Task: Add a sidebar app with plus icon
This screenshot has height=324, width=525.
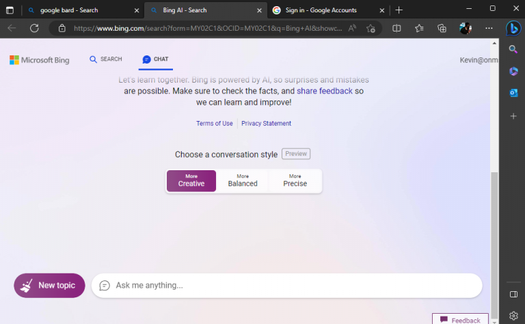Action: [513, 116]
